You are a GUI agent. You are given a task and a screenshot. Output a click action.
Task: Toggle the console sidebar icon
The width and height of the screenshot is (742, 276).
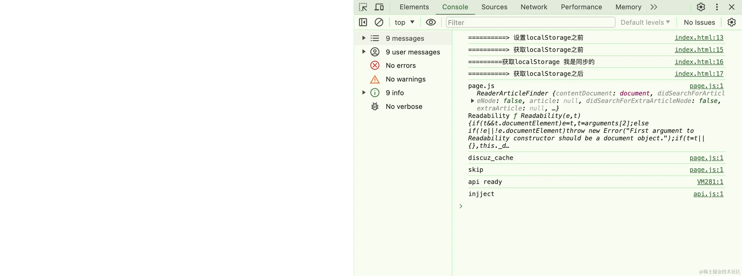pos(363,22)
